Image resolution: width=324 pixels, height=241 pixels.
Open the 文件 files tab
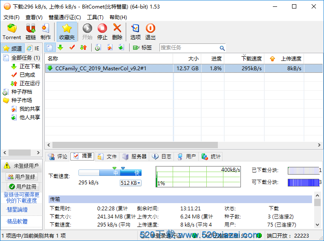click(x=107, y=157)
